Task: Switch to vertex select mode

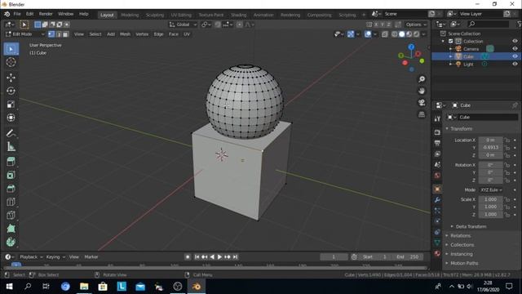Action: [51, 34]
